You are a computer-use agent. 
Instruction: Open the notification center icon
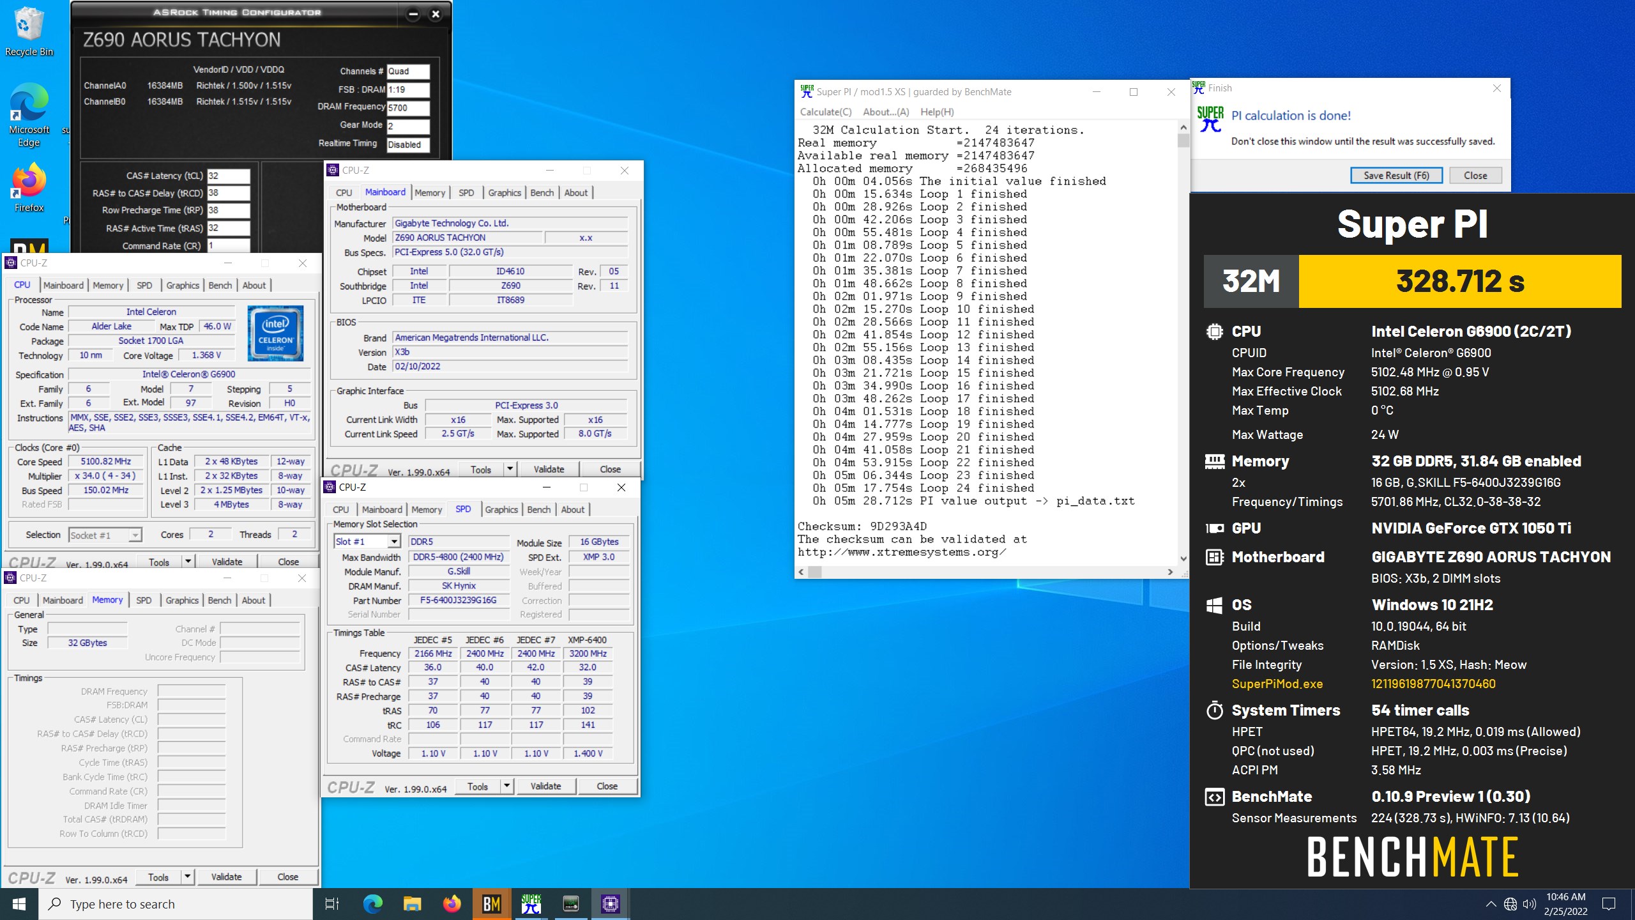(x=1609, y=904)
